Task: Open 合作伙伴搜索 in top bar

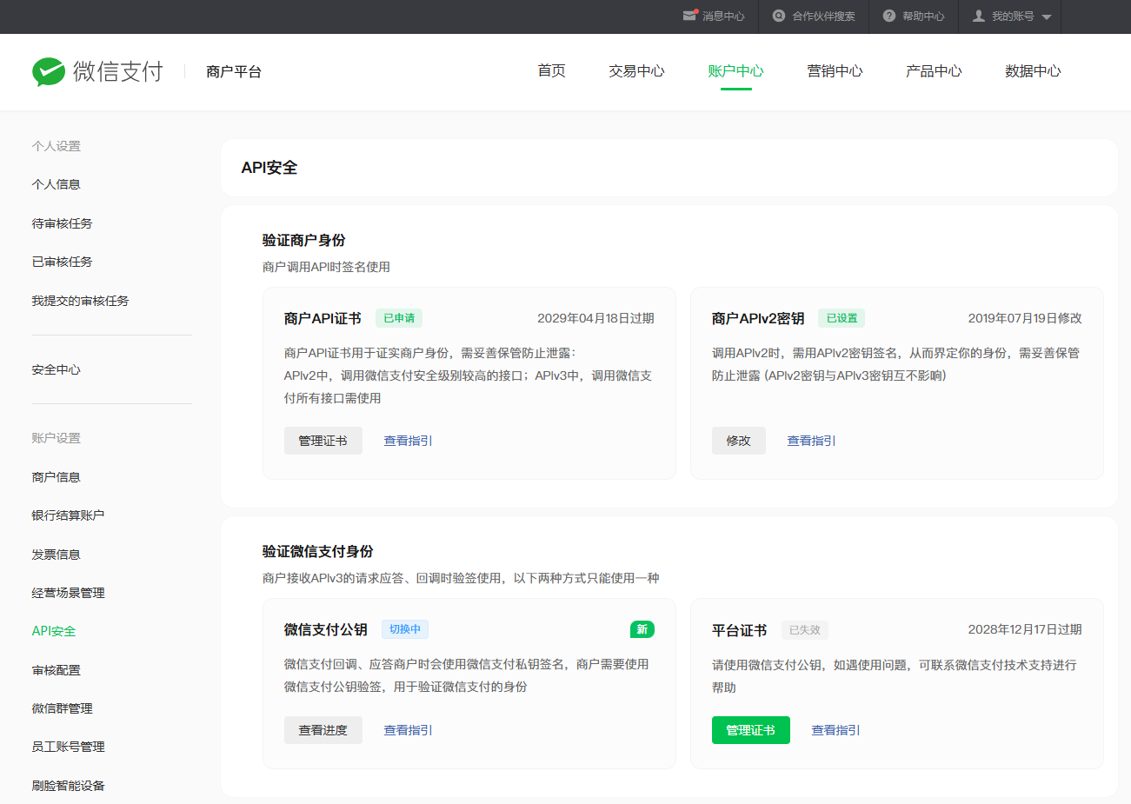Action: coord(824,17)
